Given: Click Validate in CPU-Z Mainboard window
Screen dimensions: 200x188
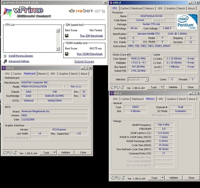Looking at the screenshot, I should point(66,152).
